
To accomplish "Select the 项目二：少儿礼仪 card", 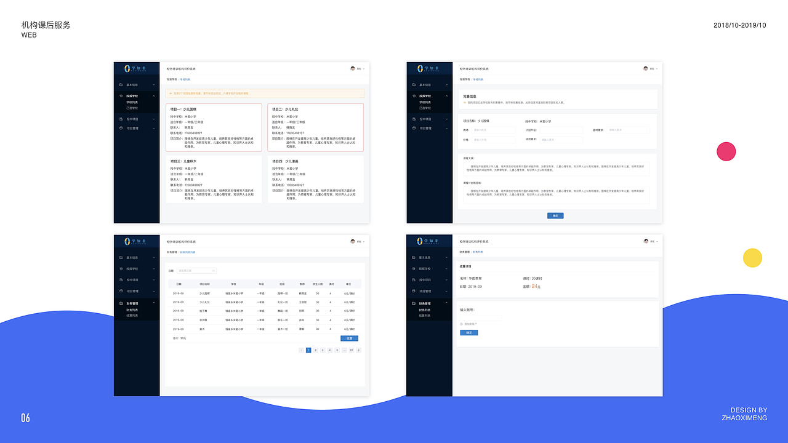I will 315,127.
